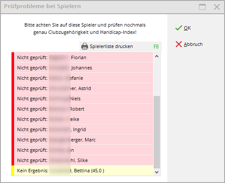Select the row ending in Silke
The image size is (225, 183).
pyautogui.click(x=84, y=160)
